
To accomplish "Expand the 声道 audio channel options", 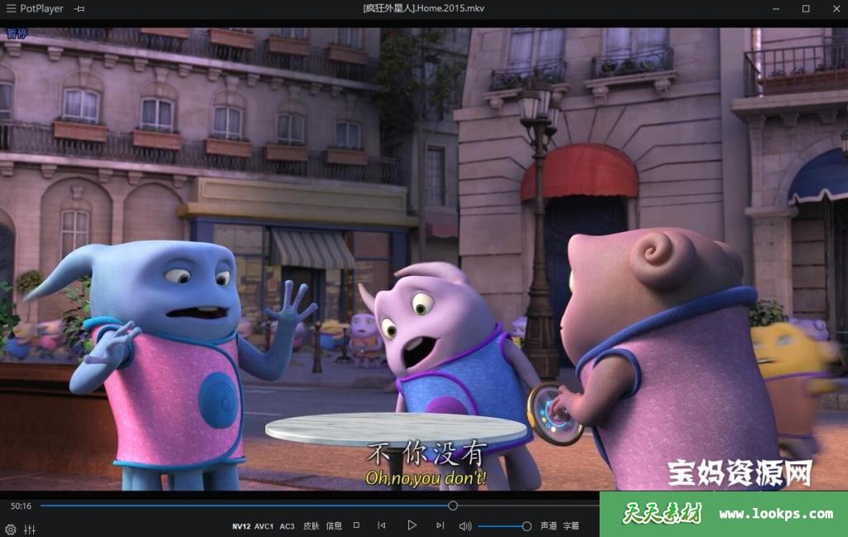I will click(x=548, y=526).
